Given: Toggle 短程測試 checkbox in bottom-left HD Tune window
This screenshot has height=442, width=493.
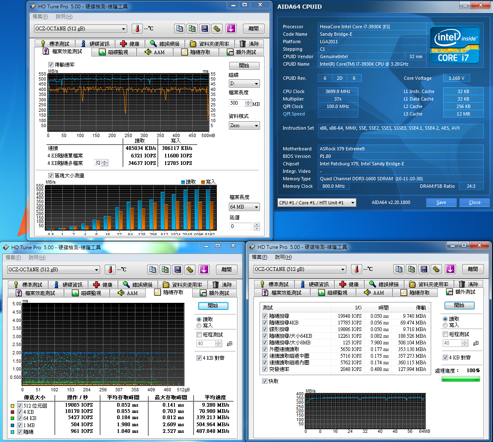Looking at the screenshot, I should click(199, 334).
